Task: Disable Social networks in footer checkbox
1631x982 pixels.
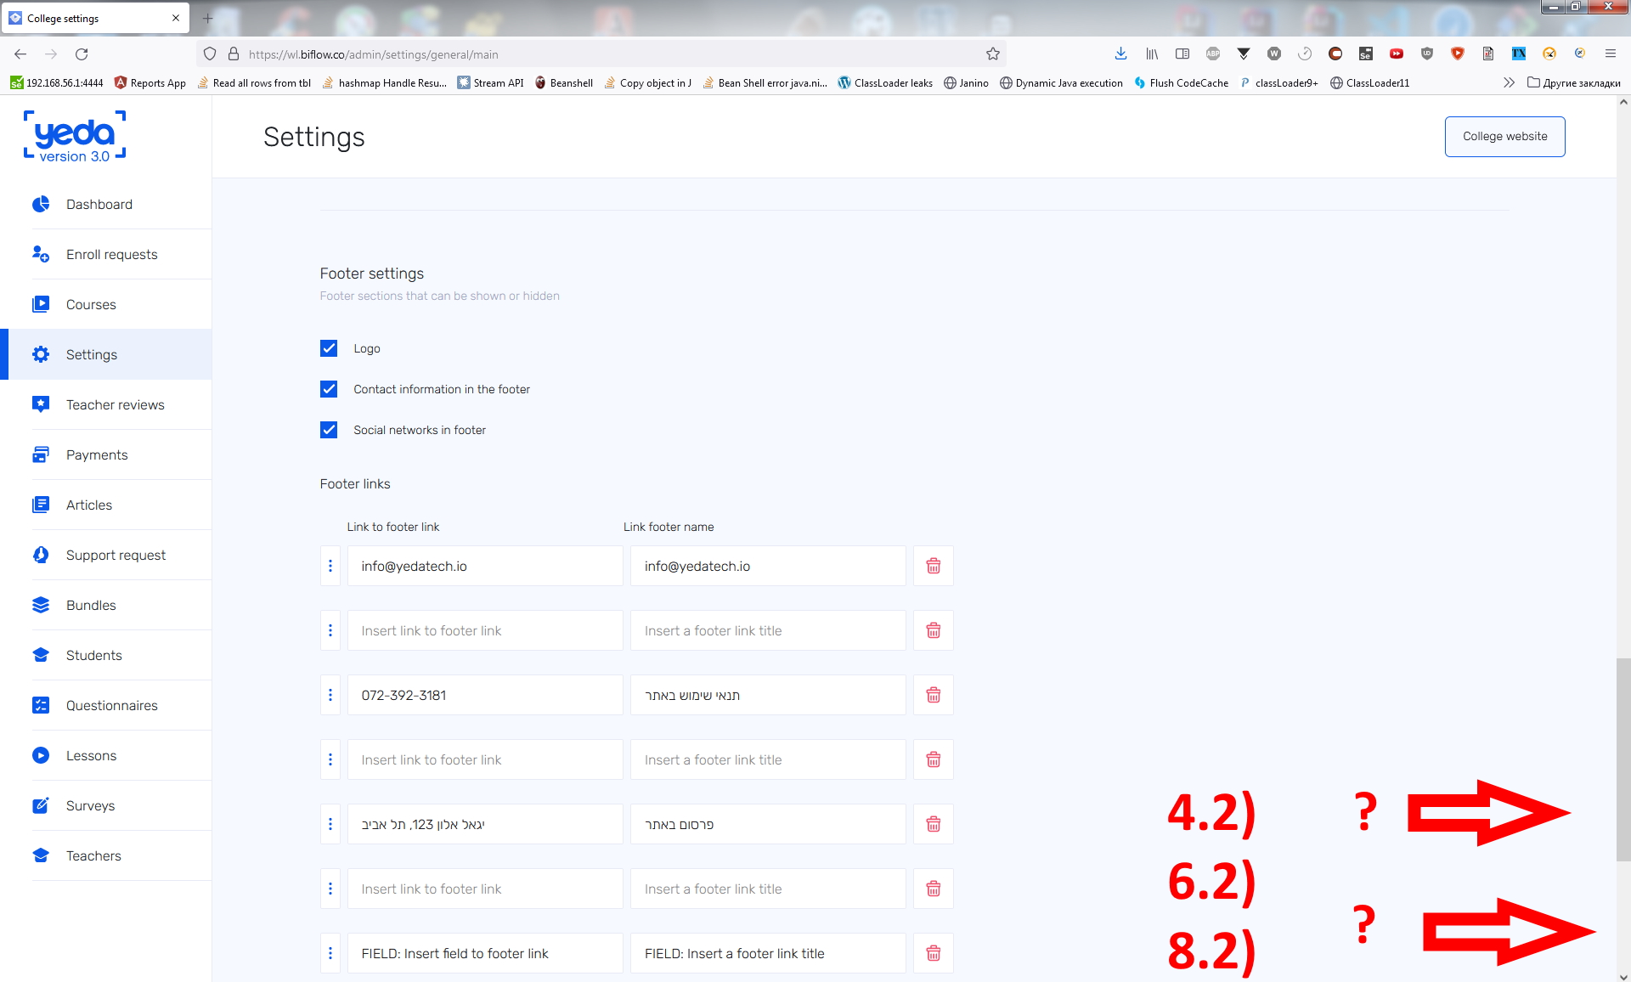Action: pyautogui.click(x=329, y=430)
